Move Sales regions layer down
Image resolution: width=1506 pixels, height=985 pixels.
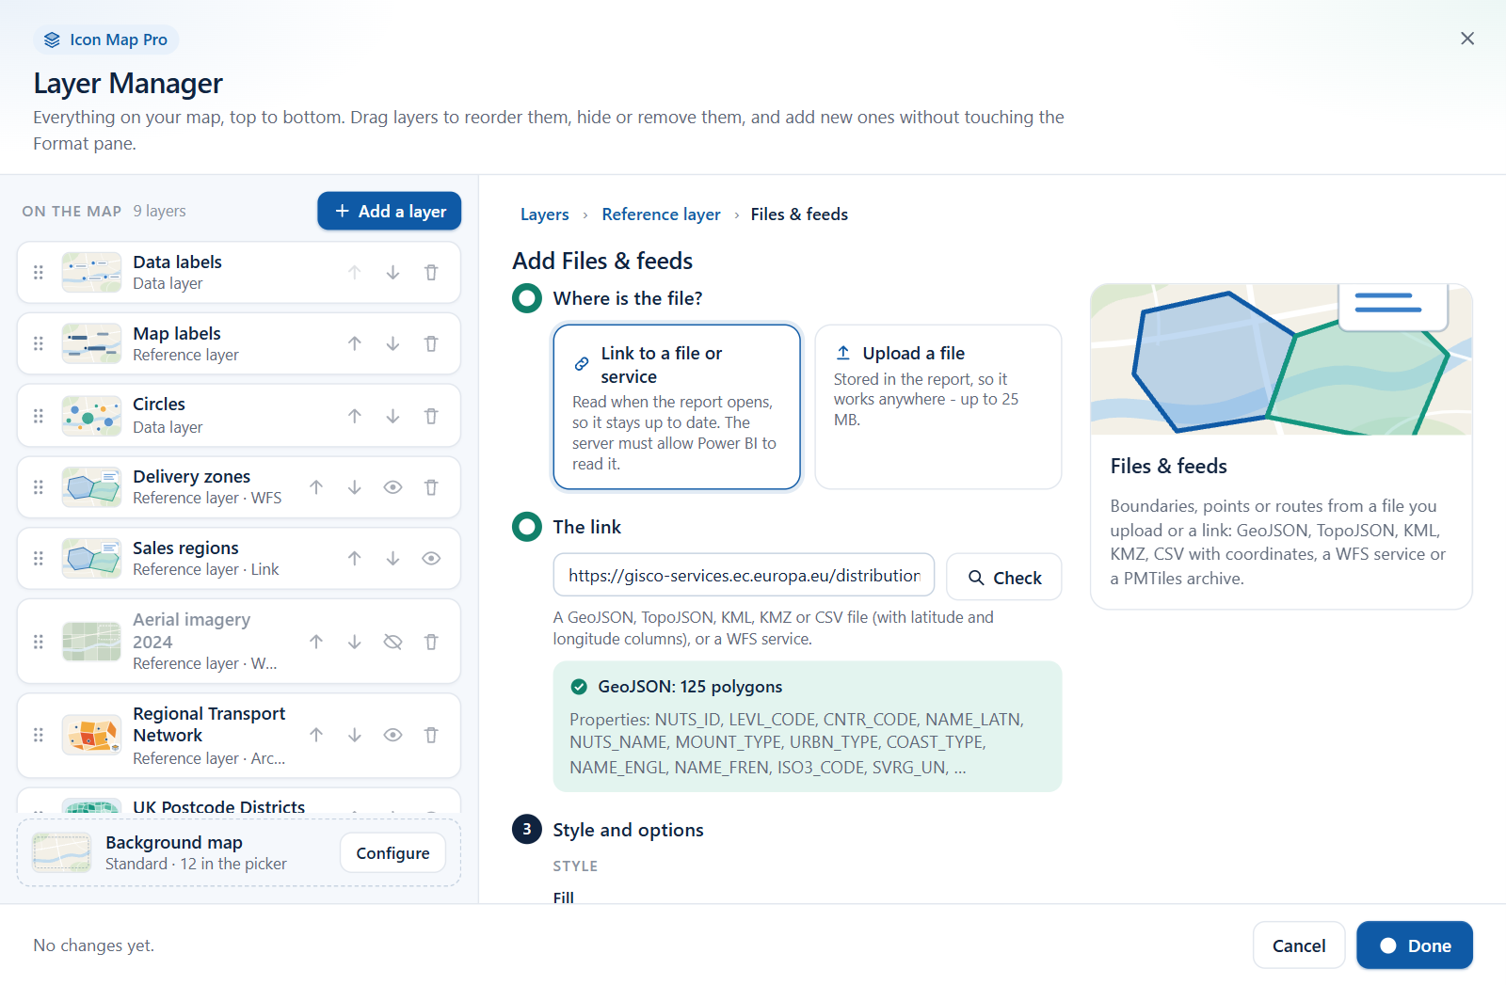tap(393, 559)
